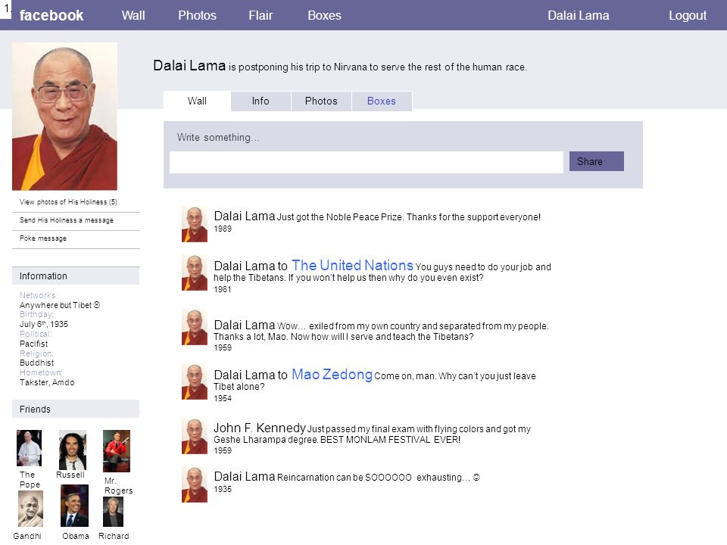Click the Friends section header
Viewport: 727px width, 545px height.
[76, 410]
